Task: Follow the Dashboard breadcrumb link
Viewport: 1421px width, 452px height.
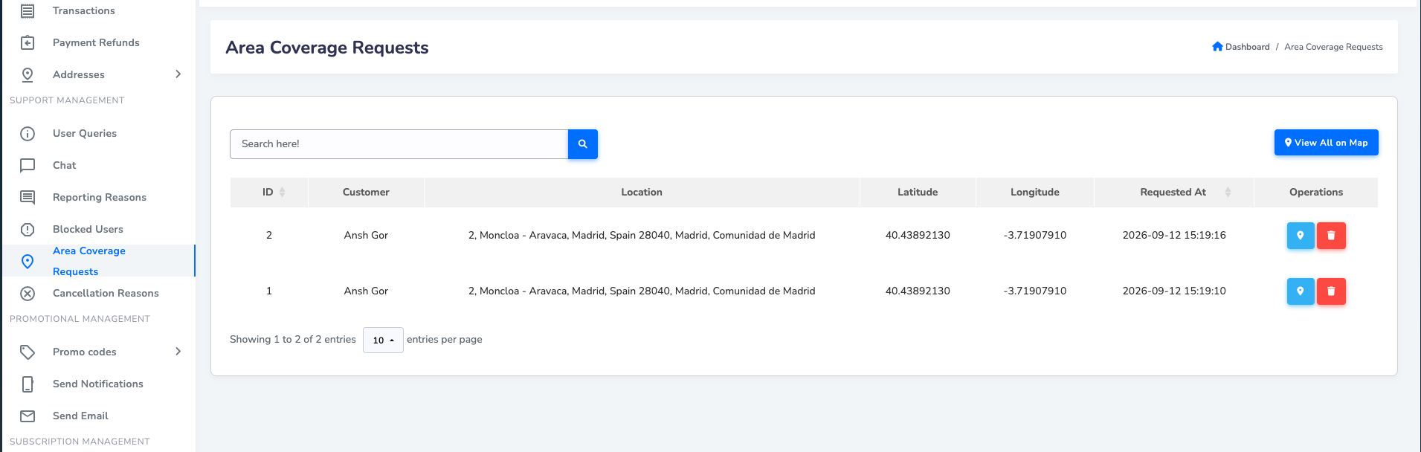Action: coord(1247,47)
